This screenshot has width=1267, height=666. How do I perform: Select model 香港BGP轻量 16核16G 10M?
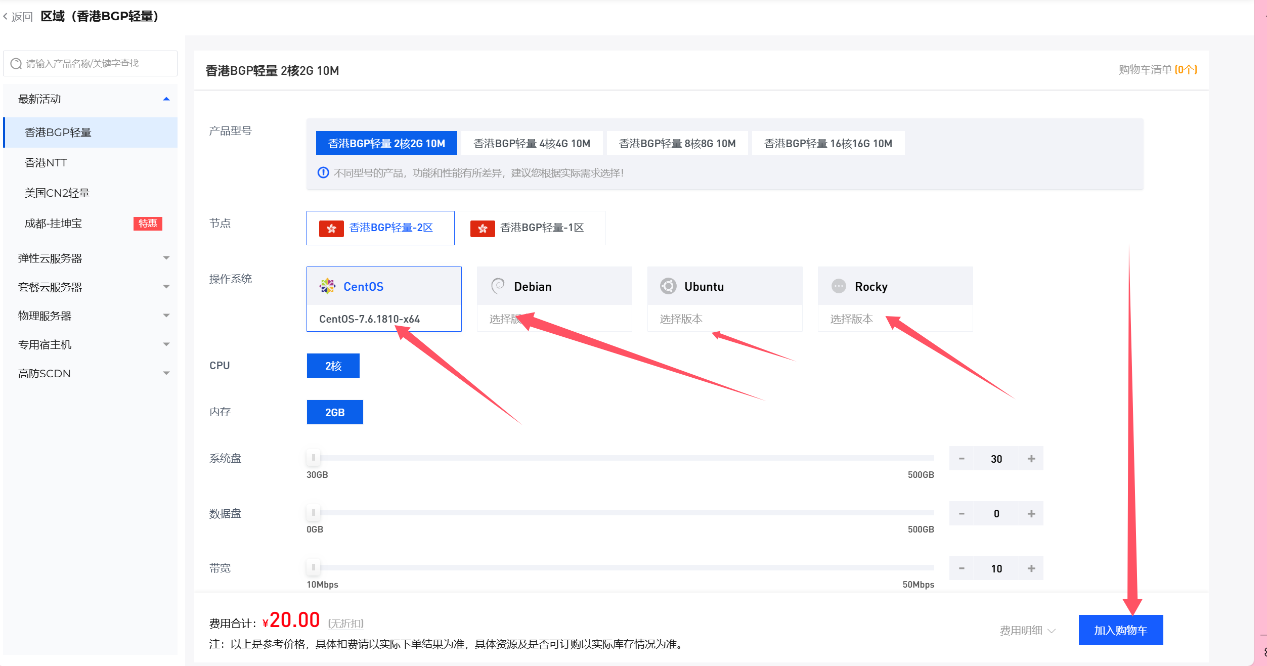[x=828, y=144]
